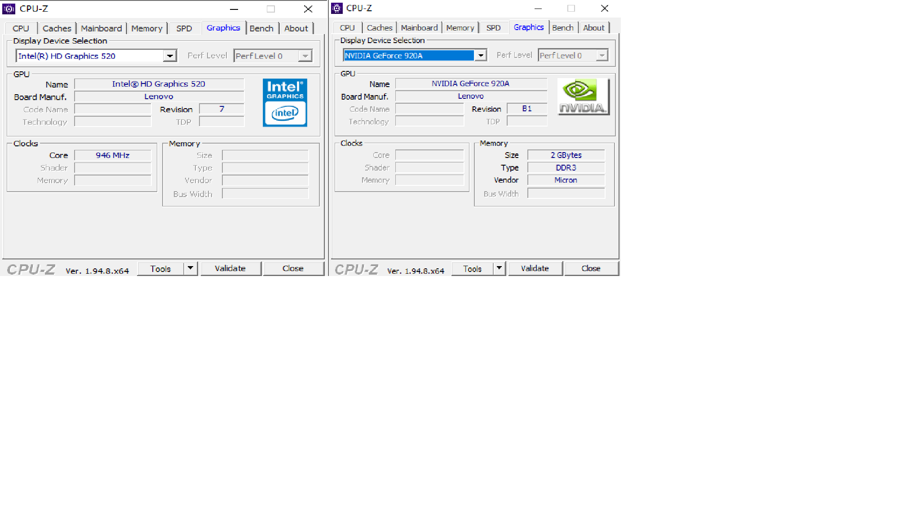The width and height of the screenshot is (920, 517).
Task: Close the right CPU-Z window with X
Action: click(x=605, y=9)
